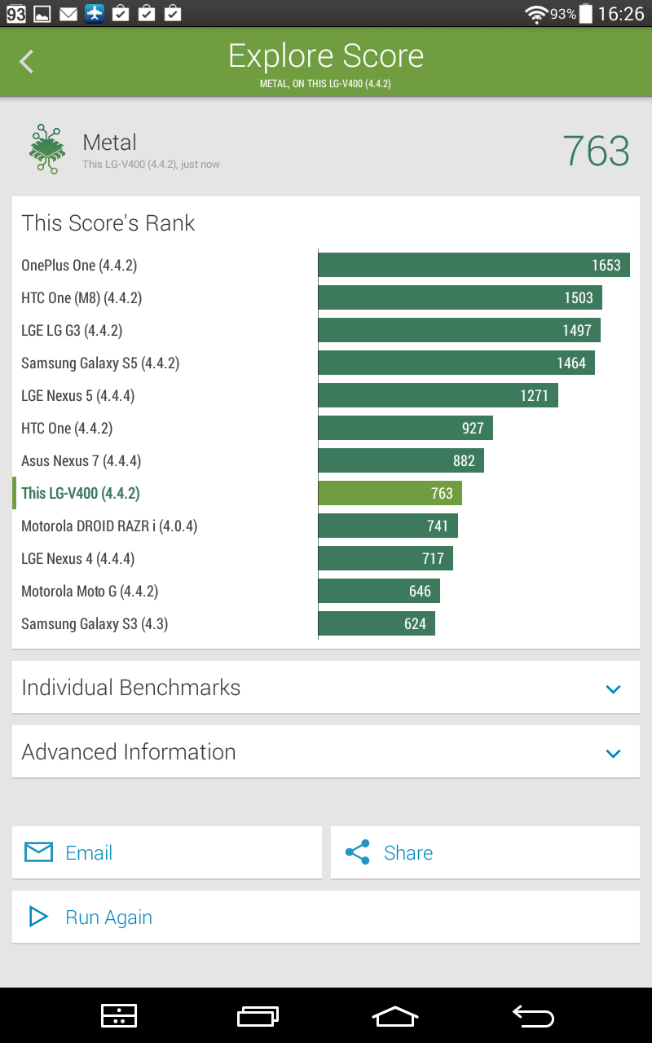
Task: Tap the Samsung Galaxy S5 entry
Action: click(100, 363)
